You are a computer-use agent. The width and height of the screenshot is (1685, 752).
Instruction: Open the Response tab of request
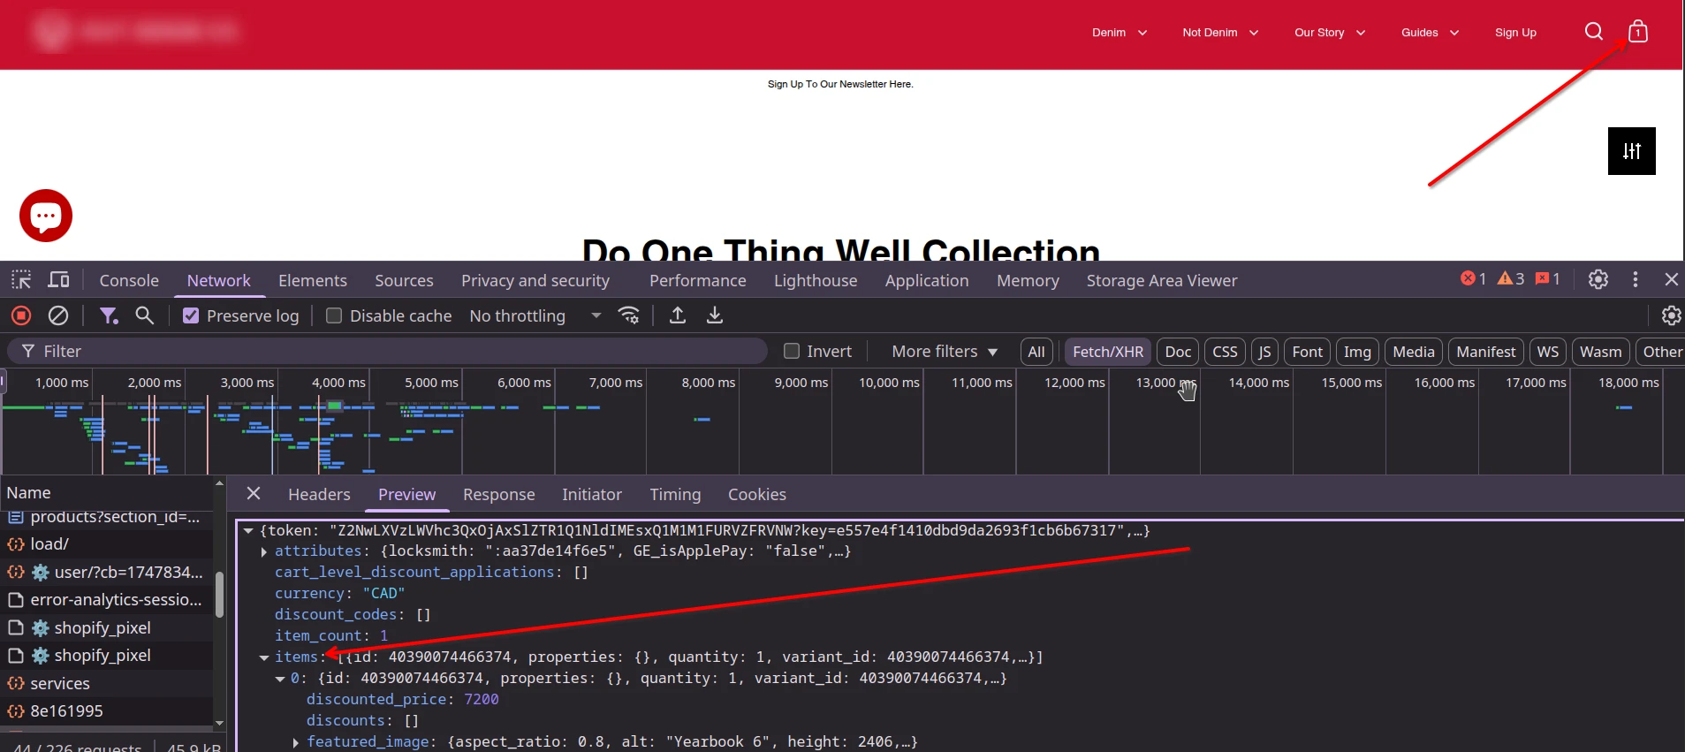[499, 494]
